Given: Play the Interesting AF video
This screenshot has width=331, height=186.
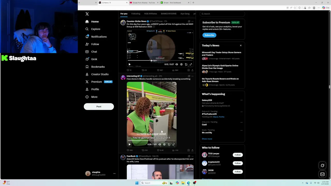Looking at the screenshot, I should [x=130, y=144].
